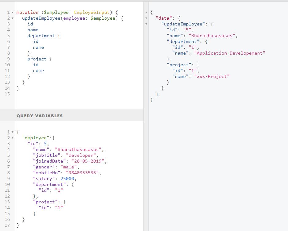
Task: Collapse updateEmployee fold arrow on query line 2
Action: coord(13,18)
